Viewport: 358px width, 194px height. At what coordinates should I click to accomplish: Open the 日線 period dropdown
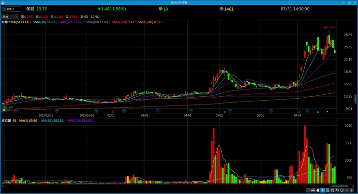click(x=10, y=16)
